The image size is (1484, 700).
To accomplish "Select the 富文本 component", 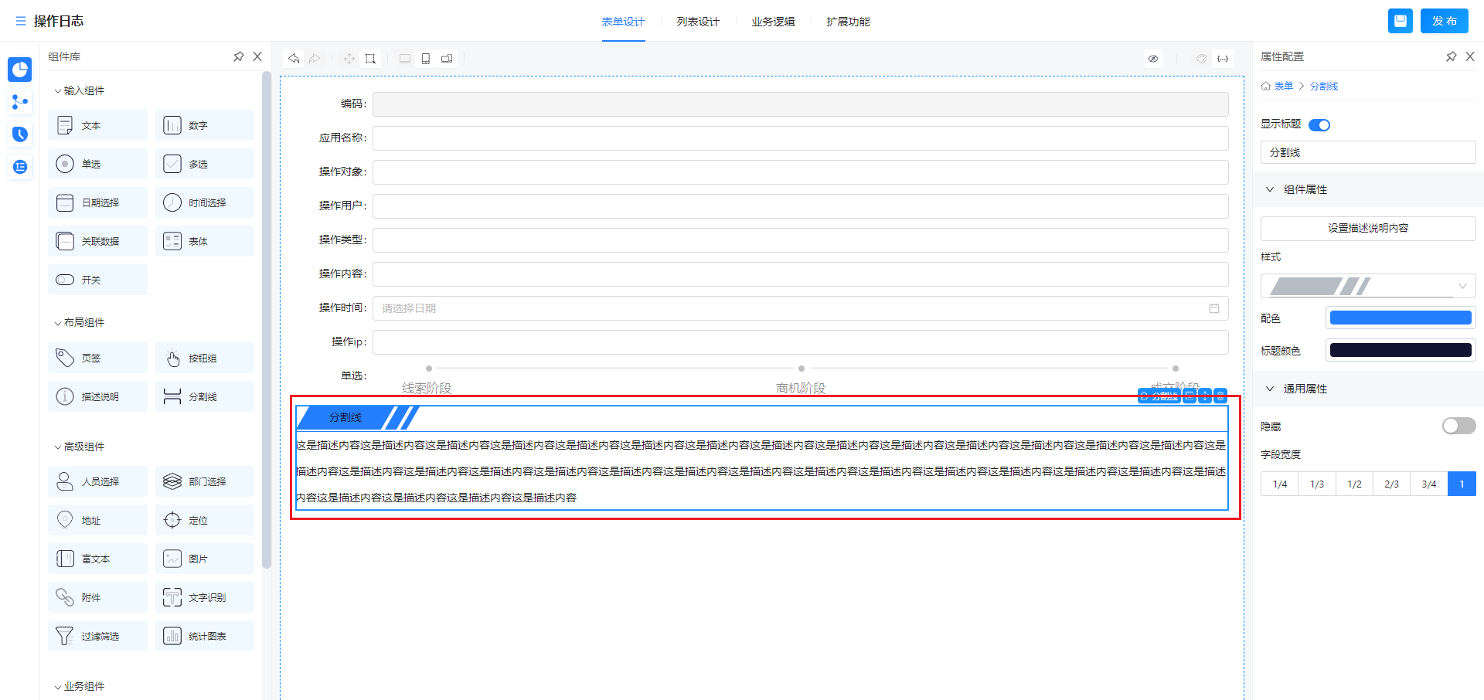I will click(x=97, y=559).
